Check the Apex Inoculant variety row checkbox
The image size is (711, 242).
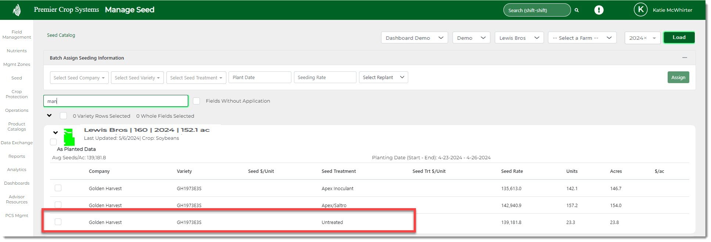click(x=58, y=188)
